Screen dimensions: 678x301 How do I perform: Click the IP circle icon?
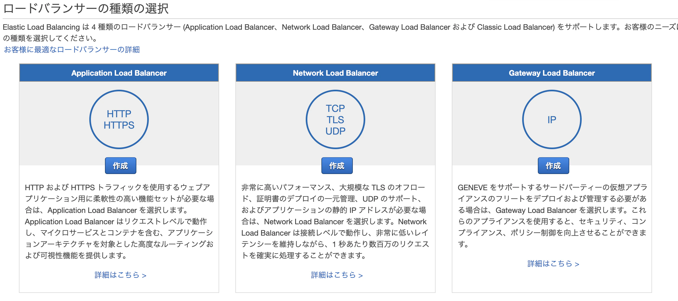[x=552, y=119]
